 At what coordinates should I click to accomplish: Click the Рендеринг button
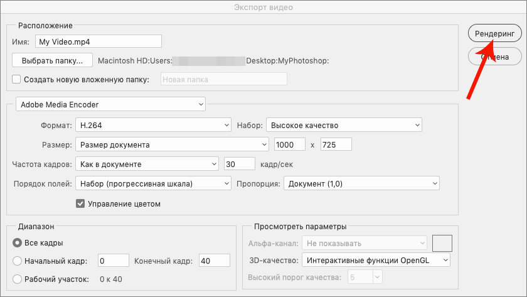pos(494,34)
